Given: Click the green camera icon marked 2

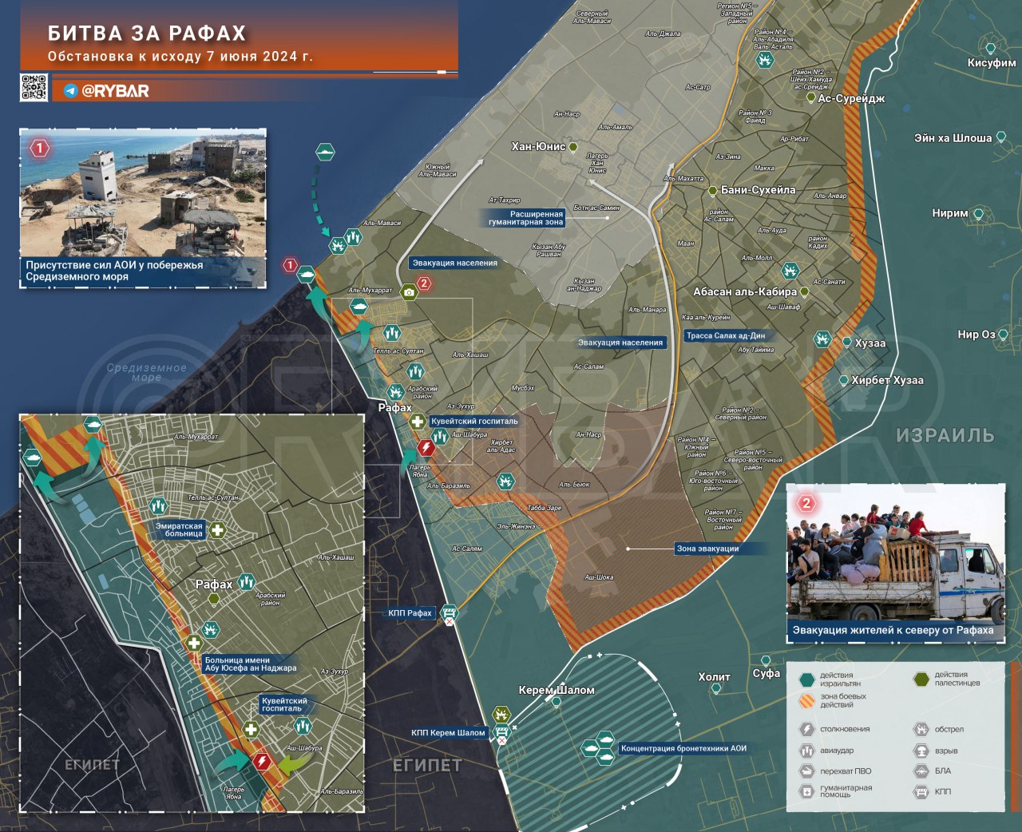Looking at the screenshot, I should [409, 292].
